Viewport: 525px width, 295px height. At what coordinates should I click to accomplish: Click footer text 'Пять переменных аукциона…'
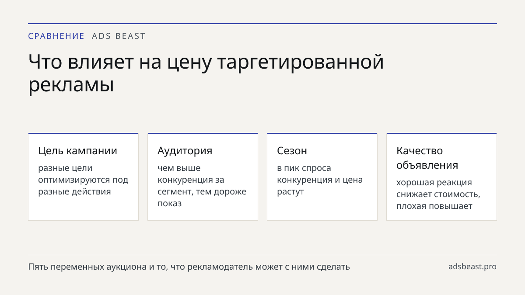point(189,267)
